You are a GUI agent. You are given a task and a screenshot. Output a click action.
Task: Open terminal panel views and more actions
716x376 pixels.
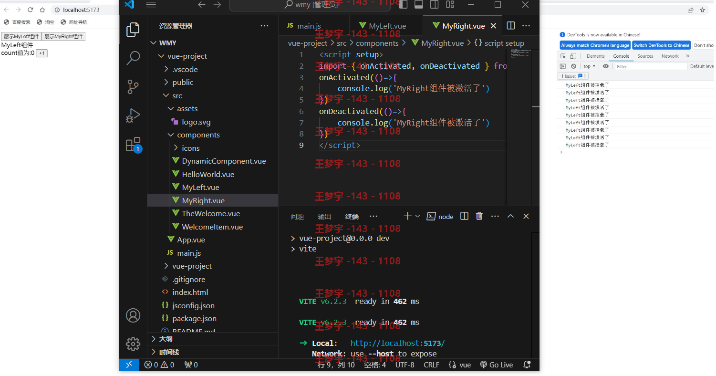tap(495, 216)
